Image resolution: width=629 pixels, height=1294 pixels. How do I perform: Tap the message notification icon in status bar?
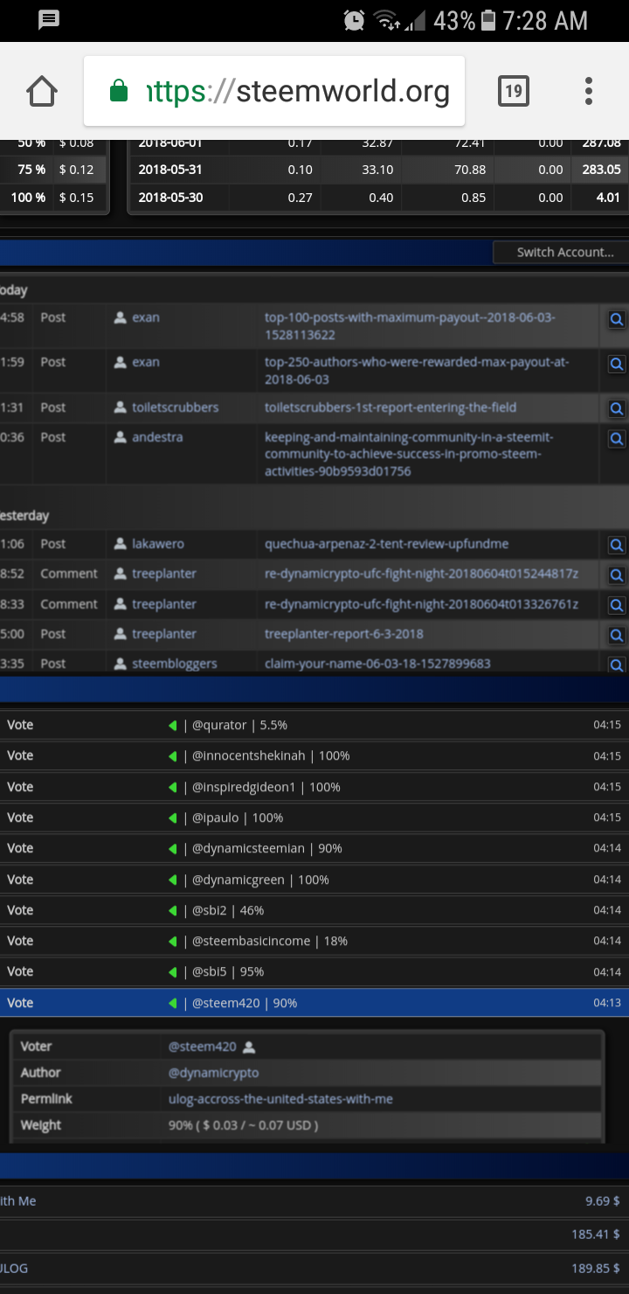click(x=49, y=19)
